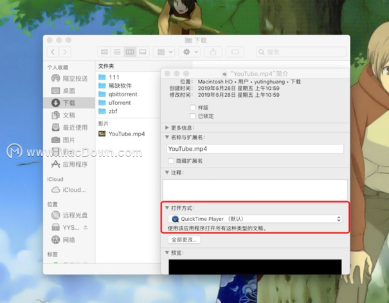This screenshot has width=389, height=303.
Task: Click the comments text area
Action: click(x=255, y=190)
